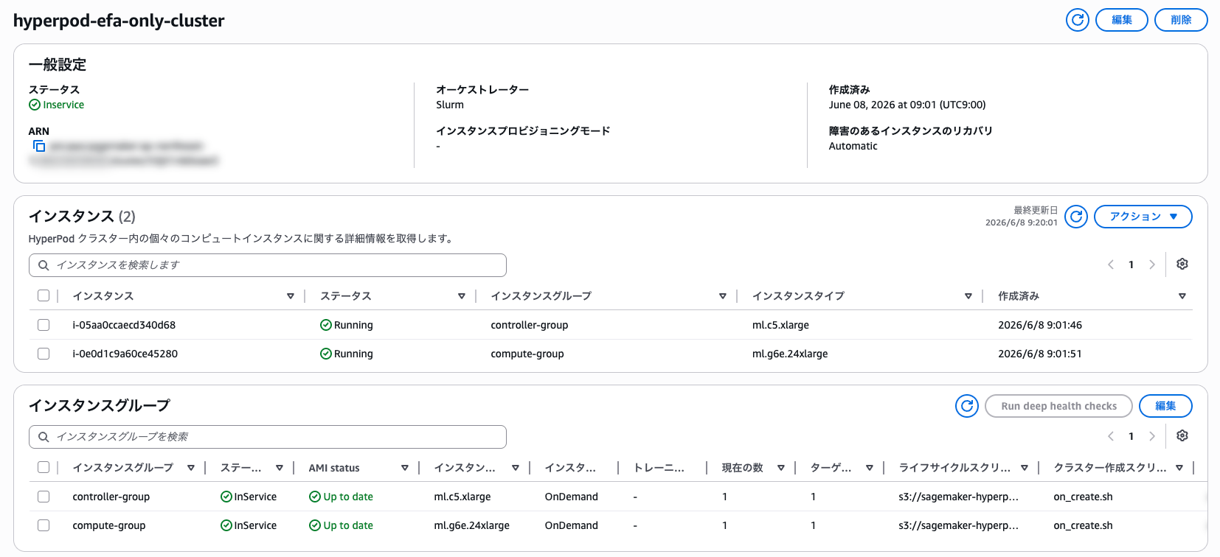Viewport: 1220px width, 557px height.
Task: Click instance ID i-0e0d1c9a60ce45280
Action: click(x=125, y=354)
